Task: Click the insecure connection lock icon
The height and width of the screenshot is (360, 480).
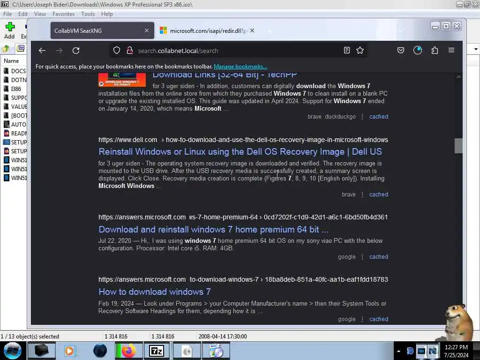Action: (130, 51)
